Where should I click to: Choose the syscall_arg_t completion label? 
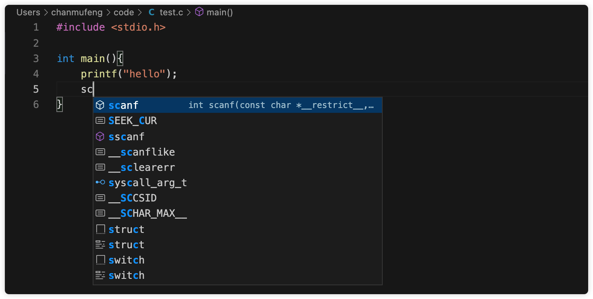[x=147, y=183]
